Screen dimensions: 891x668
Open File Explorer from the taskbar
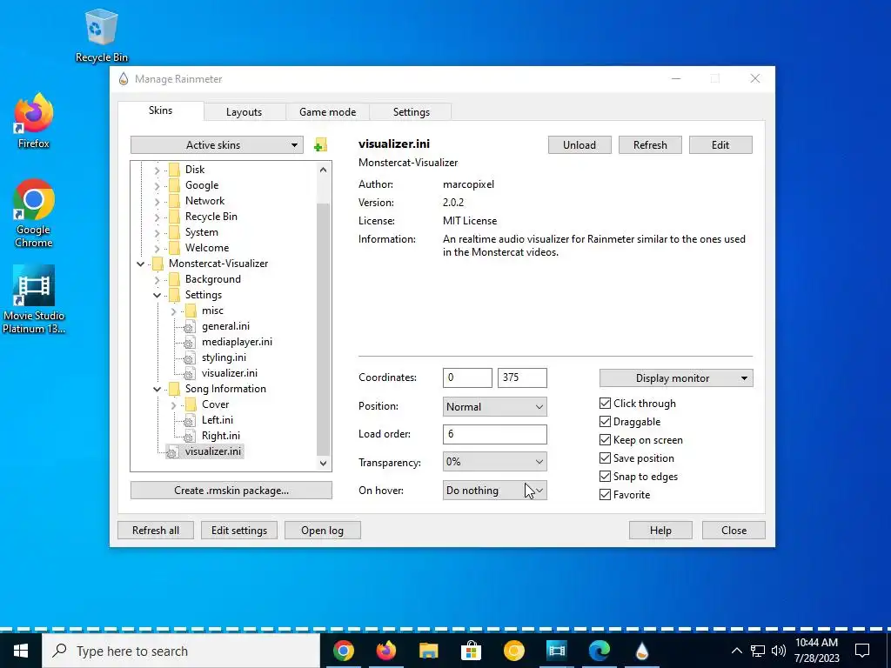[x=428, y=651]
